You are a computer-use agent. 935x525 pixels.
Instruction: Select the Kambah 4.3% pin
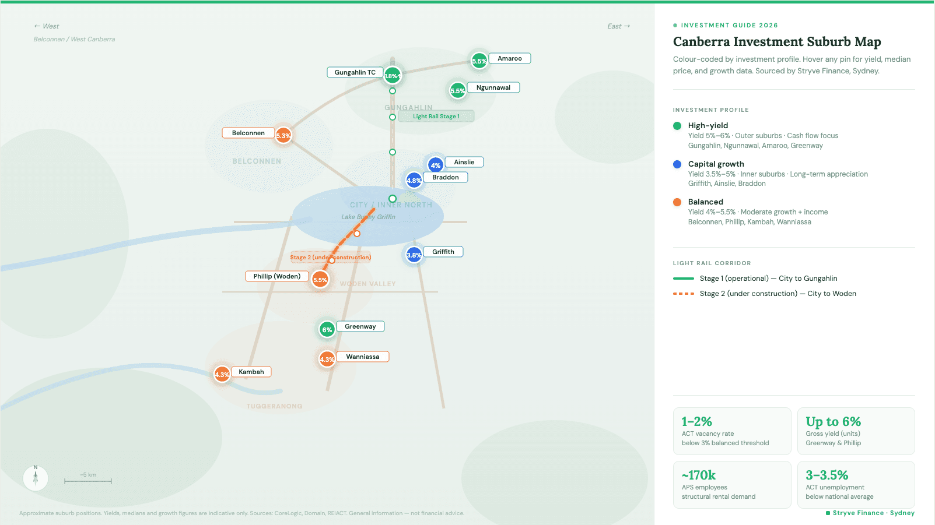click(x=222, y=375)
